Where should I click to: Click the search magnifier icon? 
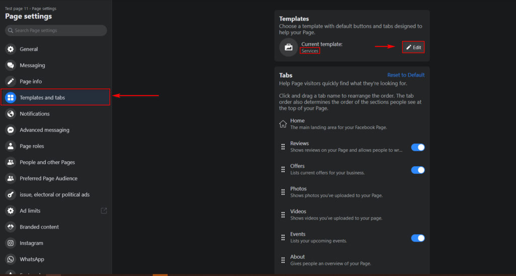(11, 30)
